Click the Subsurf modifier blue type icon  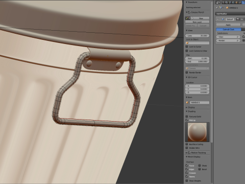click(x=223, y=19)
